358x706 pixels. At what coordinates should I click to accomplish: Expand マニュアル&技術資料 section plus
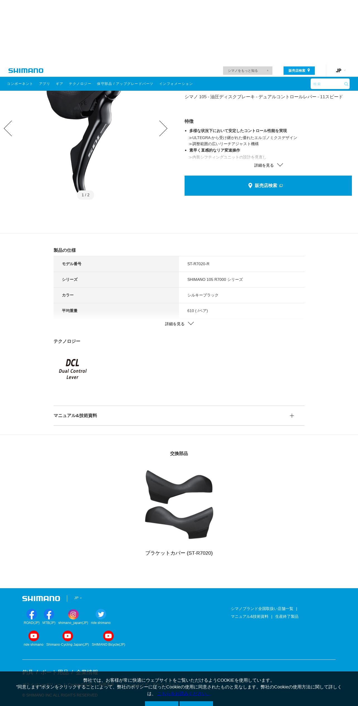coord(292,416)
